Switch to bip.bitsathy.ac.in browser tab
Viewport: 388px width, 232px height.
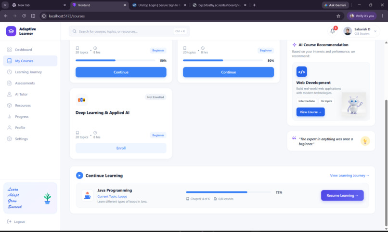[219, 5]
